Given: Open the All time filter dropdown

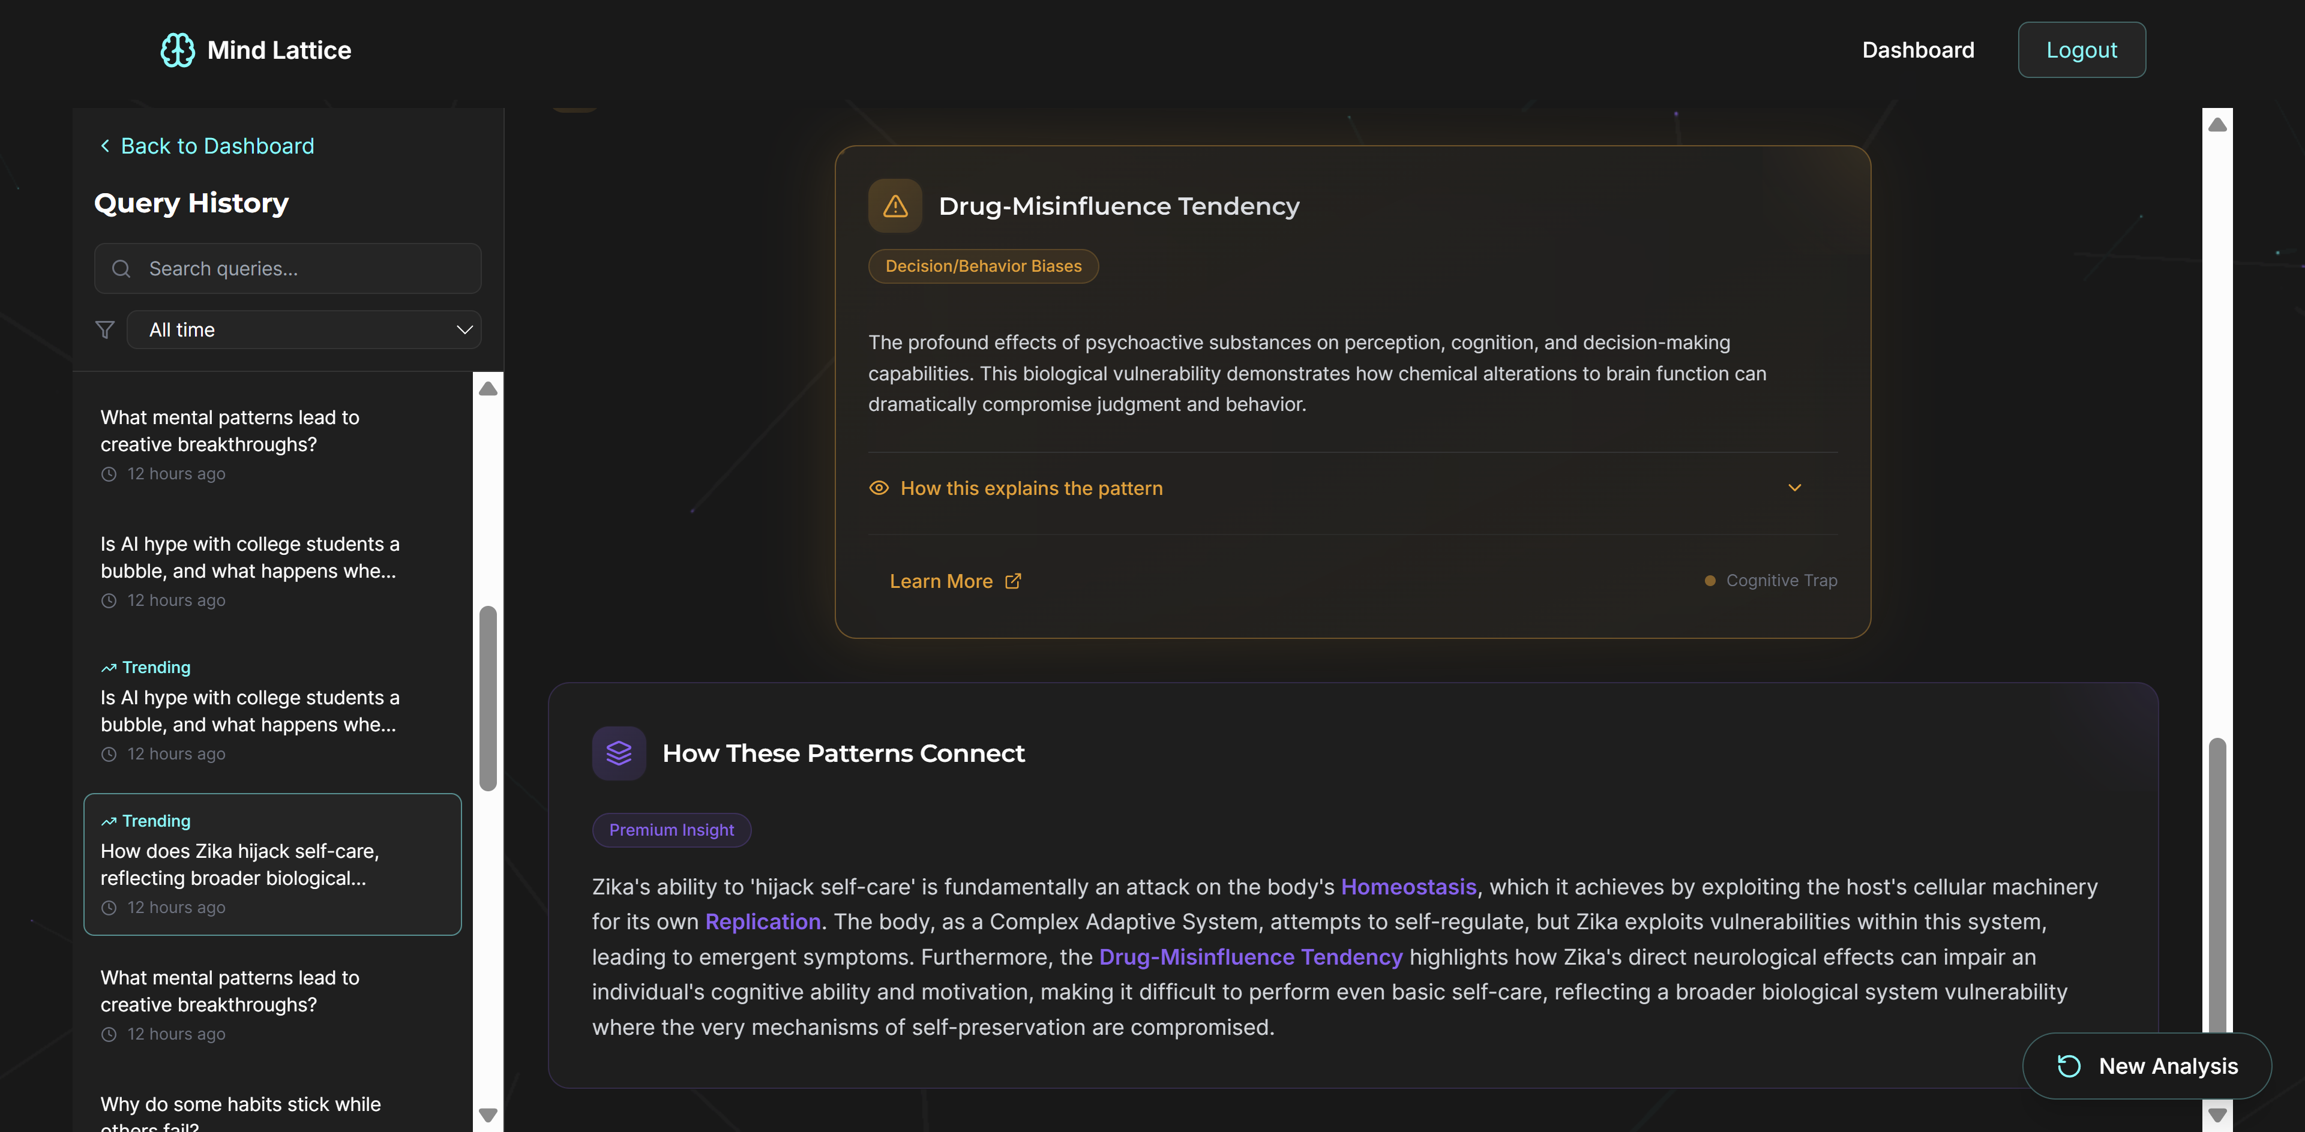Looking at the screenshot, I should pyautogui.click(x=304, y=330).
